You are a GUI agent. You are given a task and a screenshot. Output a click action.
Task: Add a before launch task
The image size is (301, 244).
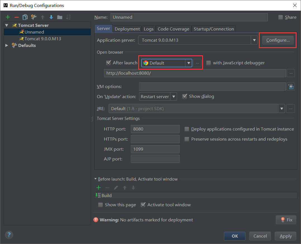click(x=99, y=188)
